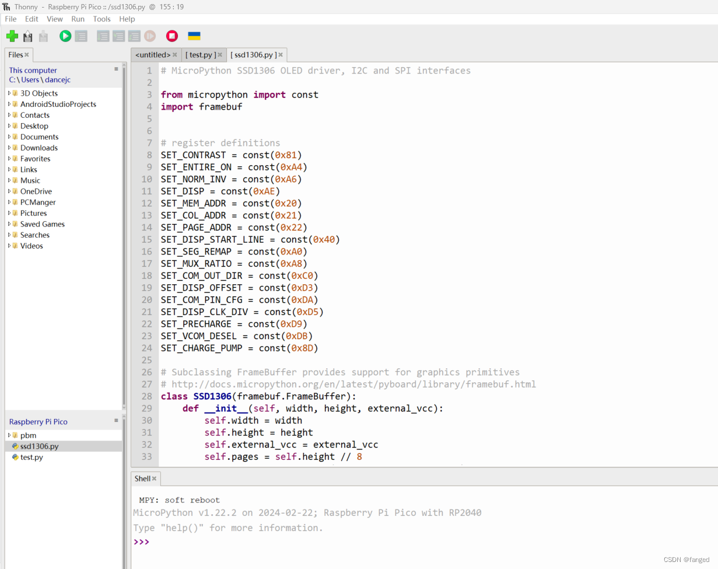Select the PCManger folder

pos(38,202)
